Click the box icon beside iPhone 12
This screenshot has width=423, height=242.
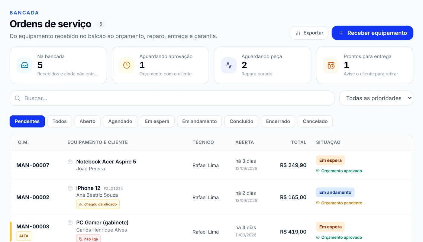(70, 189)
